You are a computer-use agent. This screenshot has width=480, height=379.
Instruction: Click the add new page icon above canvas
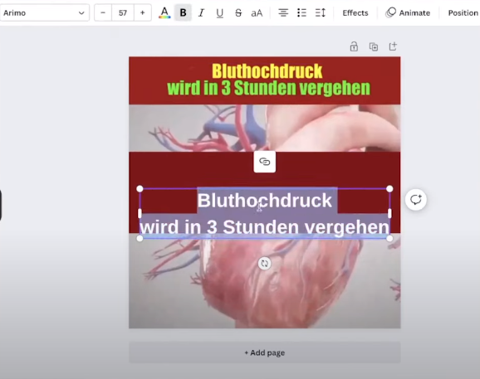pyautogui.click(x=393, y=46)
